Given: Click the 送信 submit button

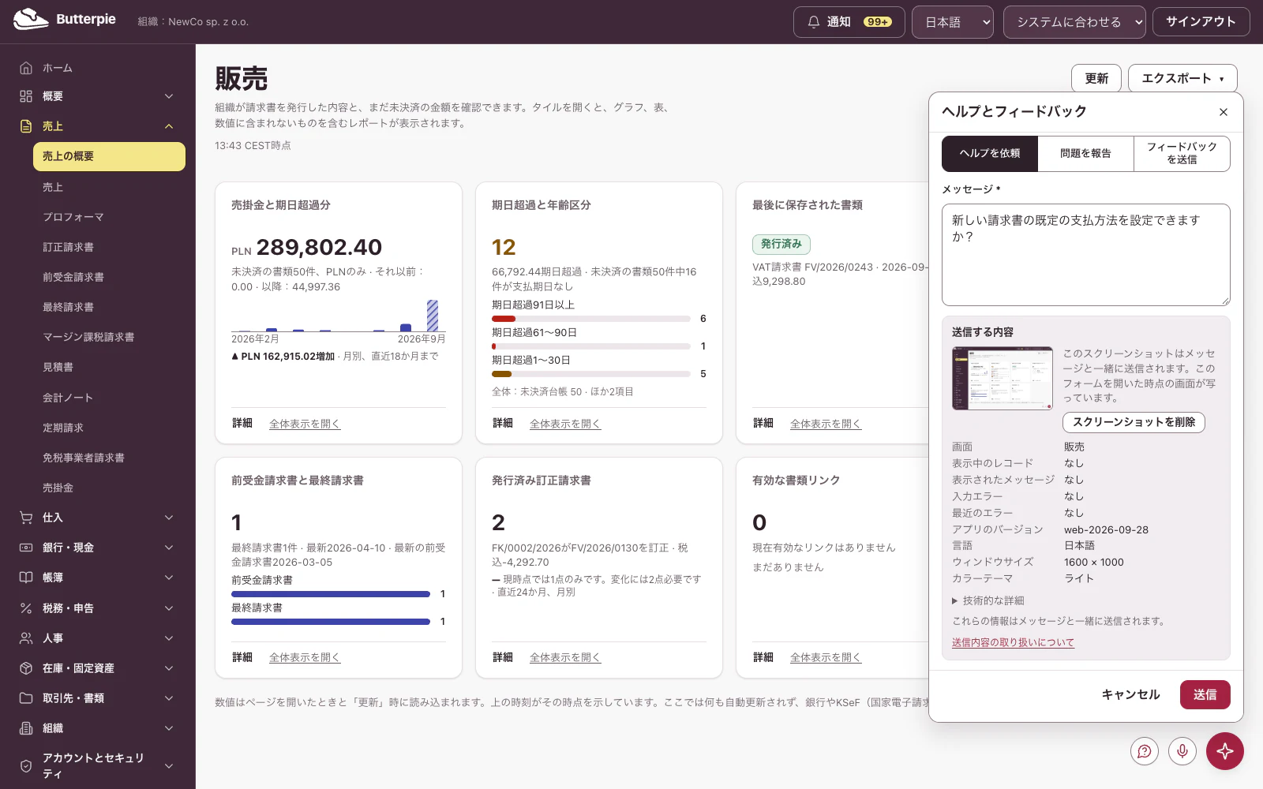Looking at the screenshot, I should pyautogui.click(x=1205, y=694).
